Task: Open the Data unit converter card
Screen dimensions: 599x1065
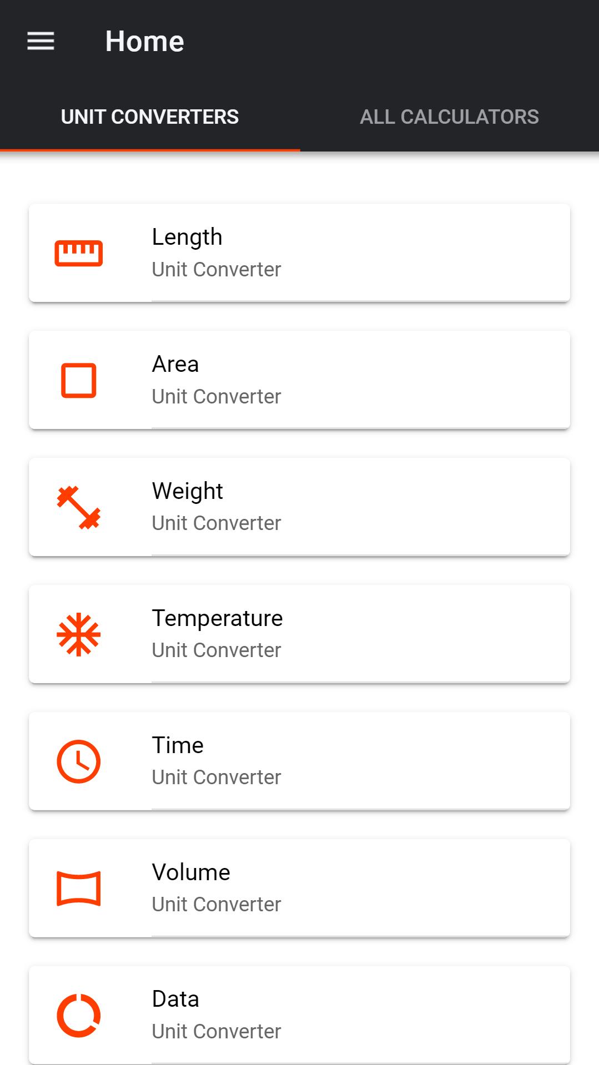Action: pyautogui.click(x=299, y=1015)
